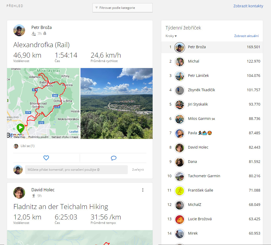Click Dana's leaderboard avatar
271x245 pixels.
180,162
